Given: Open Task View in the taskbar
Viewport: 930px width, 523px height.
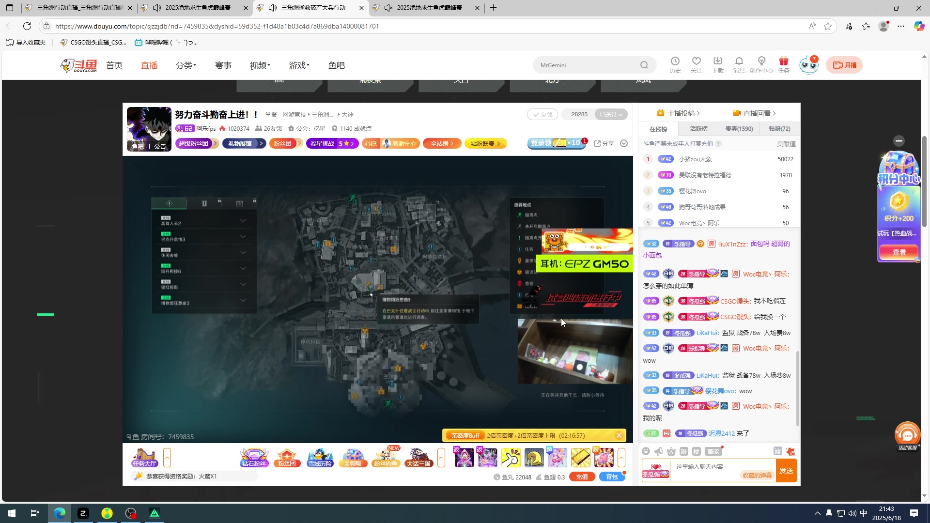Looking at the screenshot, I should pyautogui.click(x=35, y=513).
